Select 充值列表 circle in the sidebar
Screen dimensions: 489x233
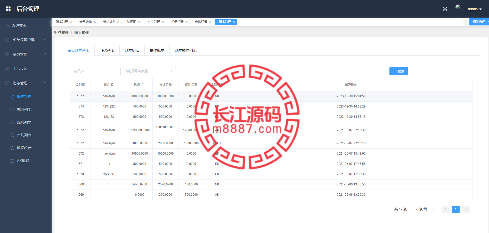(x=12, y=110)
